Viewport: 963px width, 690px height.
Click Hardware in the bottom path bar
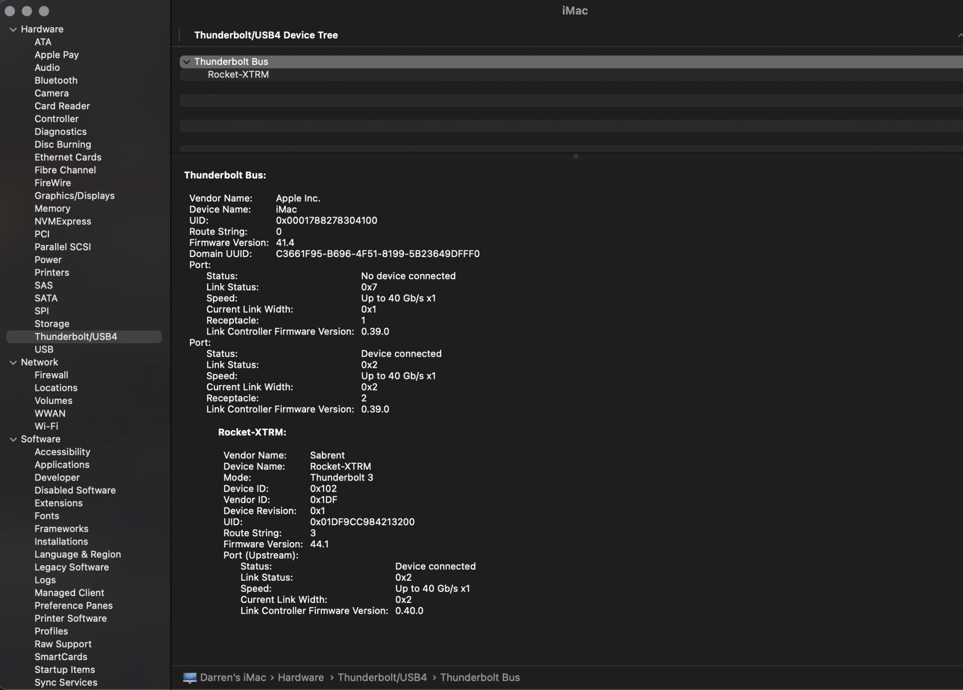300,677
